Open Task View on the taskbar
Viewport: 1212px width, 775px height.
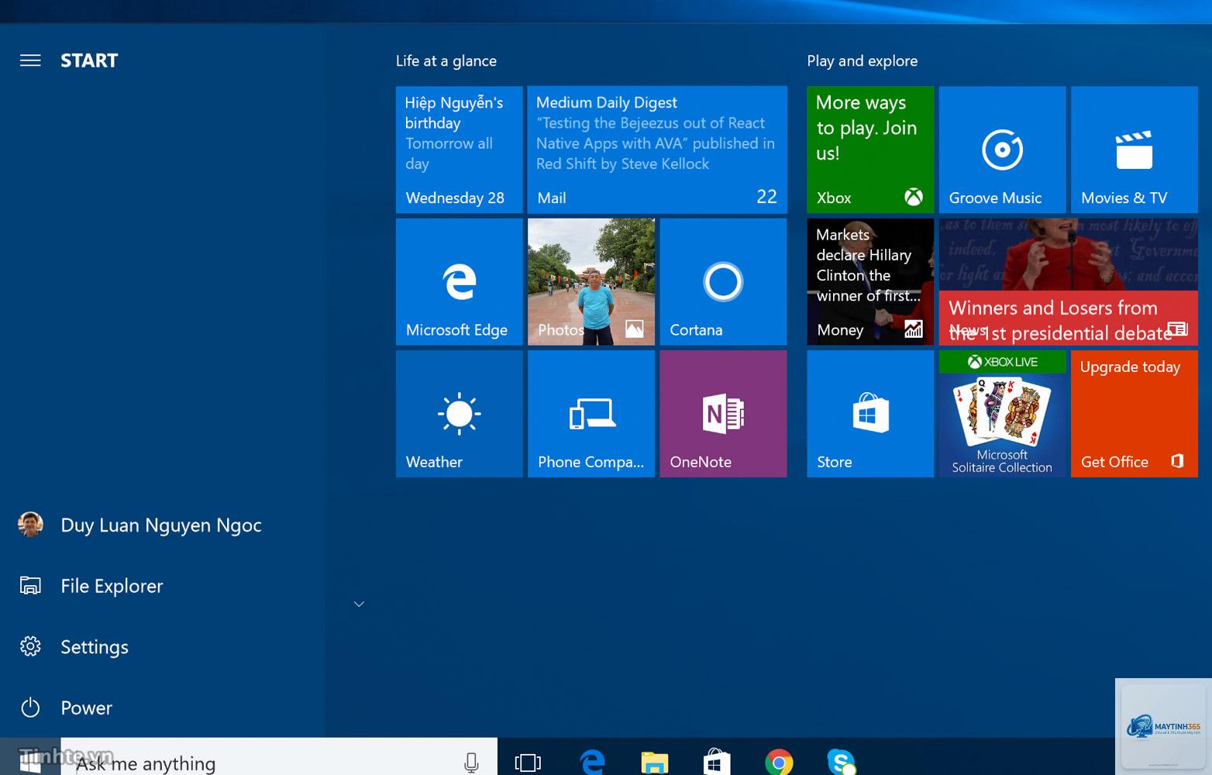click(x=528, y=763)
